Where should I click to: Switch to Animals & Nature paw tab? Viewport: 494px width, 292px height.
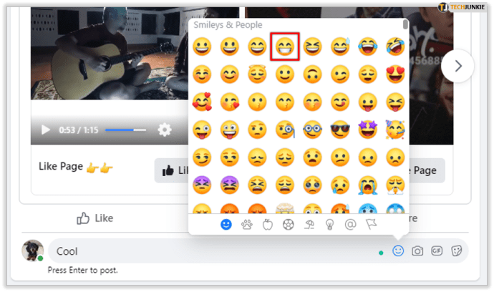pos(247,225)
